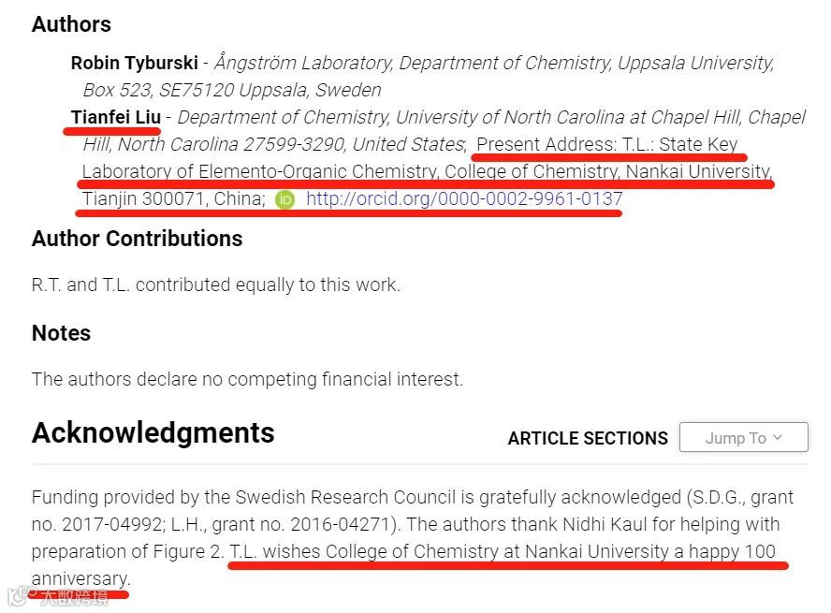Click the Acknowledgments section heading
The width and height of the screenshot is (831, 613).
coord(153,433)
